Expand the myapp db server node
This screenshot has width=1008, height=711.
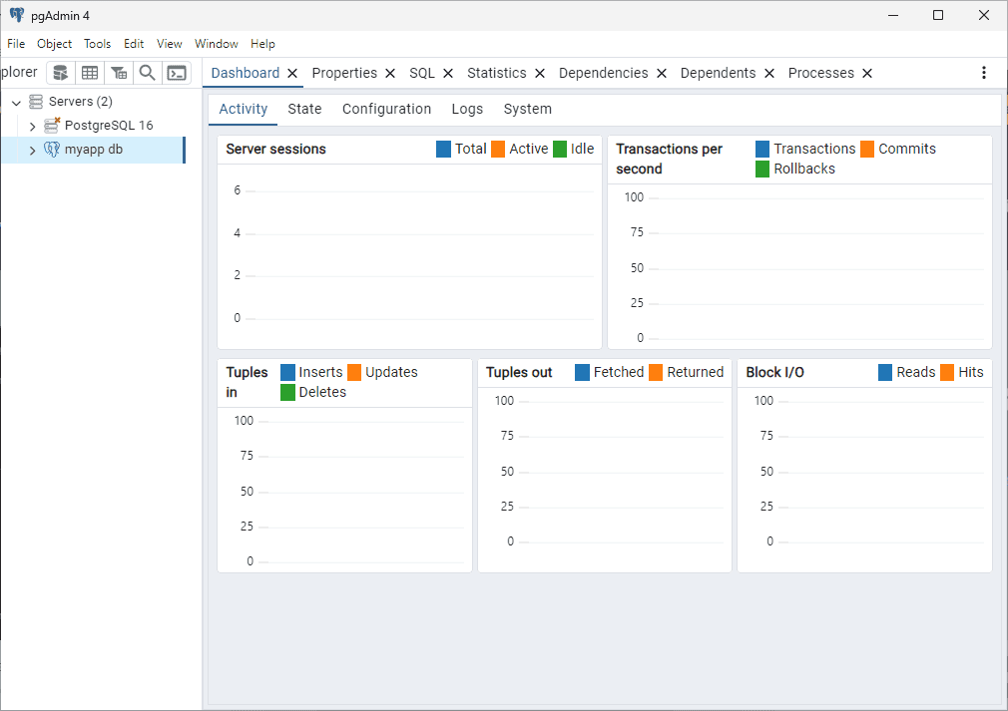[x=32, y=151]
